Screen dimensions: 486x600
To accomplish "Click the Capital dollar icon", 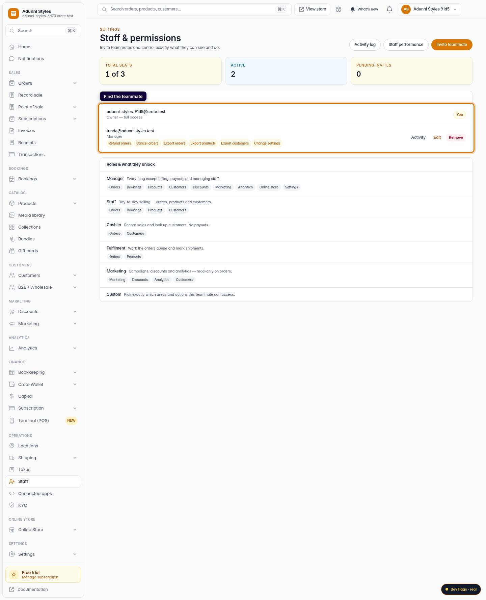I will click(12, 396).
